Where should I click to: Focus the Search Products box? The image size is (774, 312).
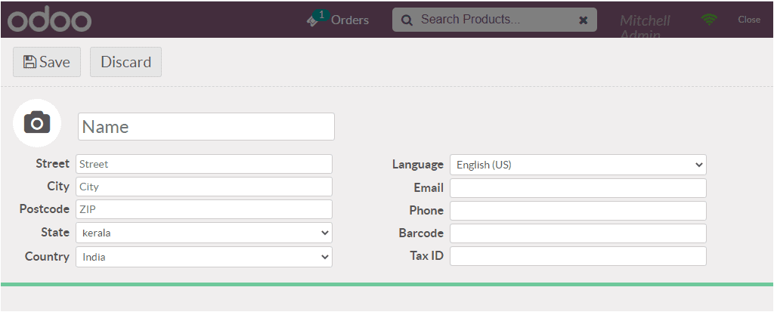tap(494, 20)
